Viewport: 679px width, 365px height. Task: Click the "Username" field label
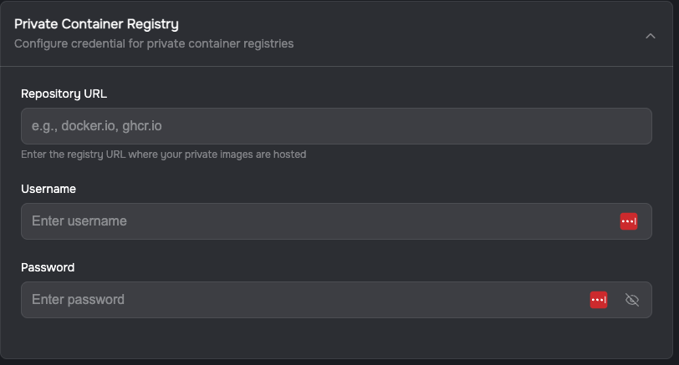[x=48, y=189]
